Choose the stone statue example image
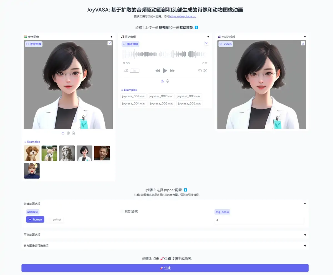 tap(67, 153)
